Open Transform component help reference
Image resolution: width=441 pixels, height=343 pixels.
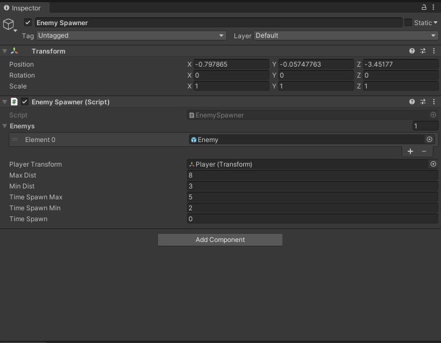(x=411, y=51)
